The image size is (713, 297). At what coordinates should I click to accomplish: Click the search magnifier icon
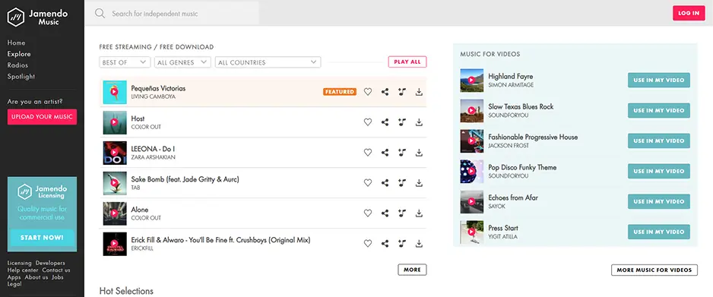[100, 13]
